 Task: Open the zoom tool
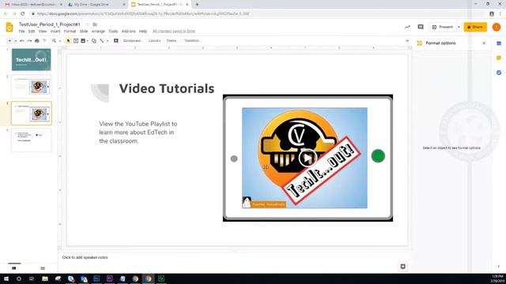point(55,41)
